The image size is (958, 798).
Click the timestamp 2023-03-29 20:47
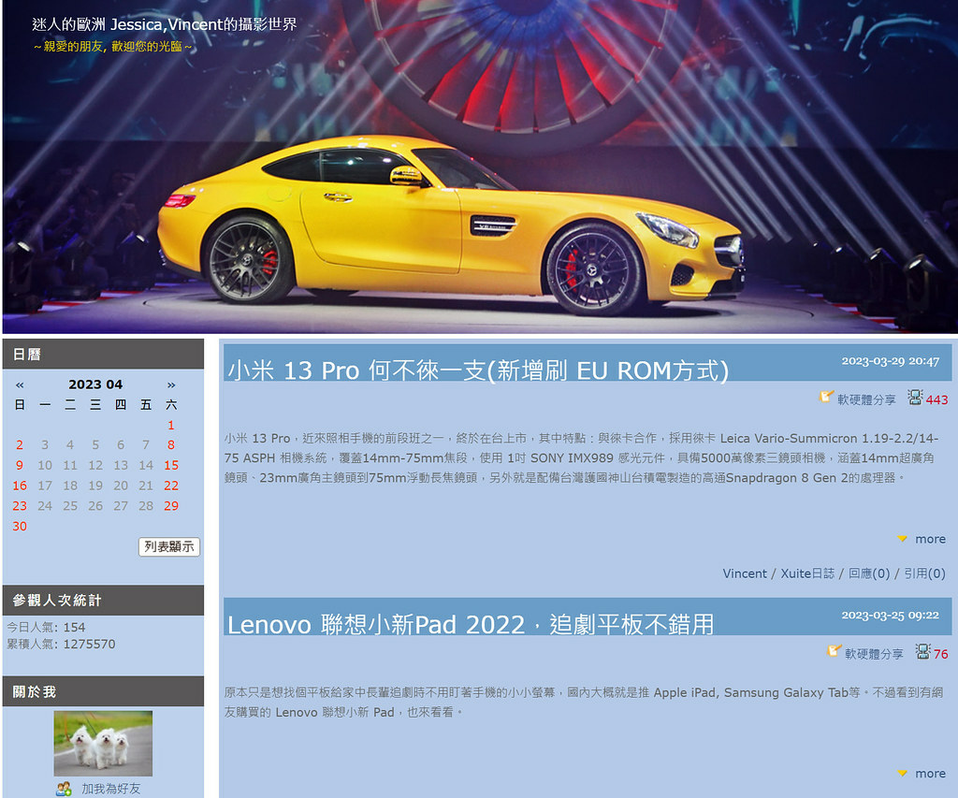pos(891,361)
